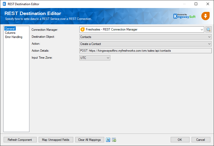Open the connection manager search icon

(x=208, y=29)
